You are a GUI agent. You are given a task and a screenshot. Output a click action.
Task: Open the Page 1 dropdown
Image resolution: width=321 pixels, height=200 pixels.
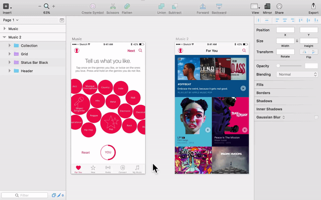click(11, 20)
